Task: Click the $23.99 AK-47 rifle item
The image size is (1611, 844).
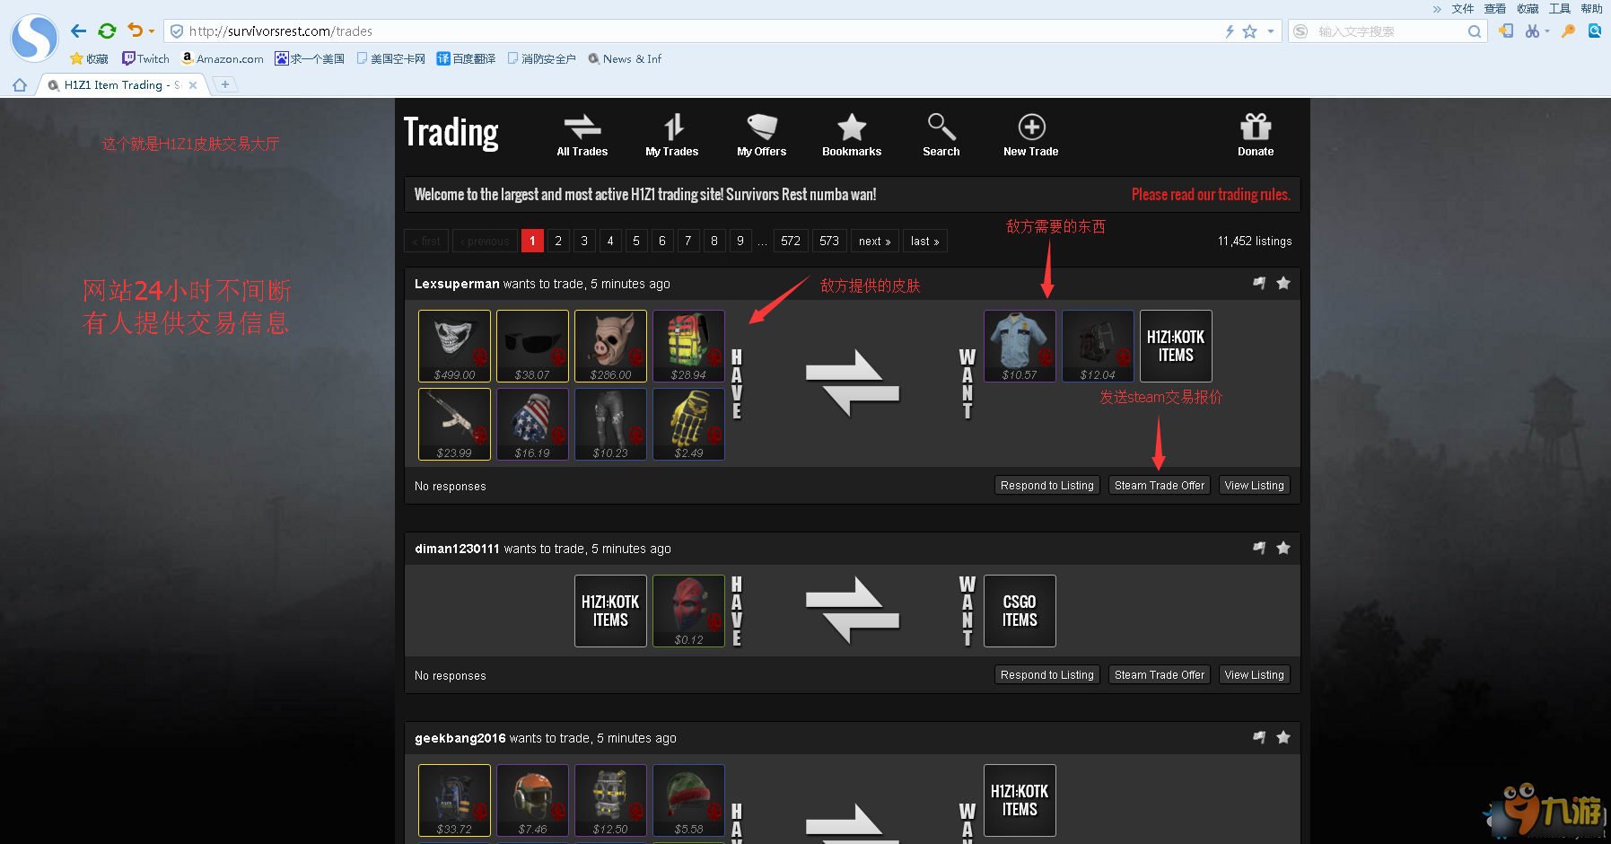Action: coord(455,425)
